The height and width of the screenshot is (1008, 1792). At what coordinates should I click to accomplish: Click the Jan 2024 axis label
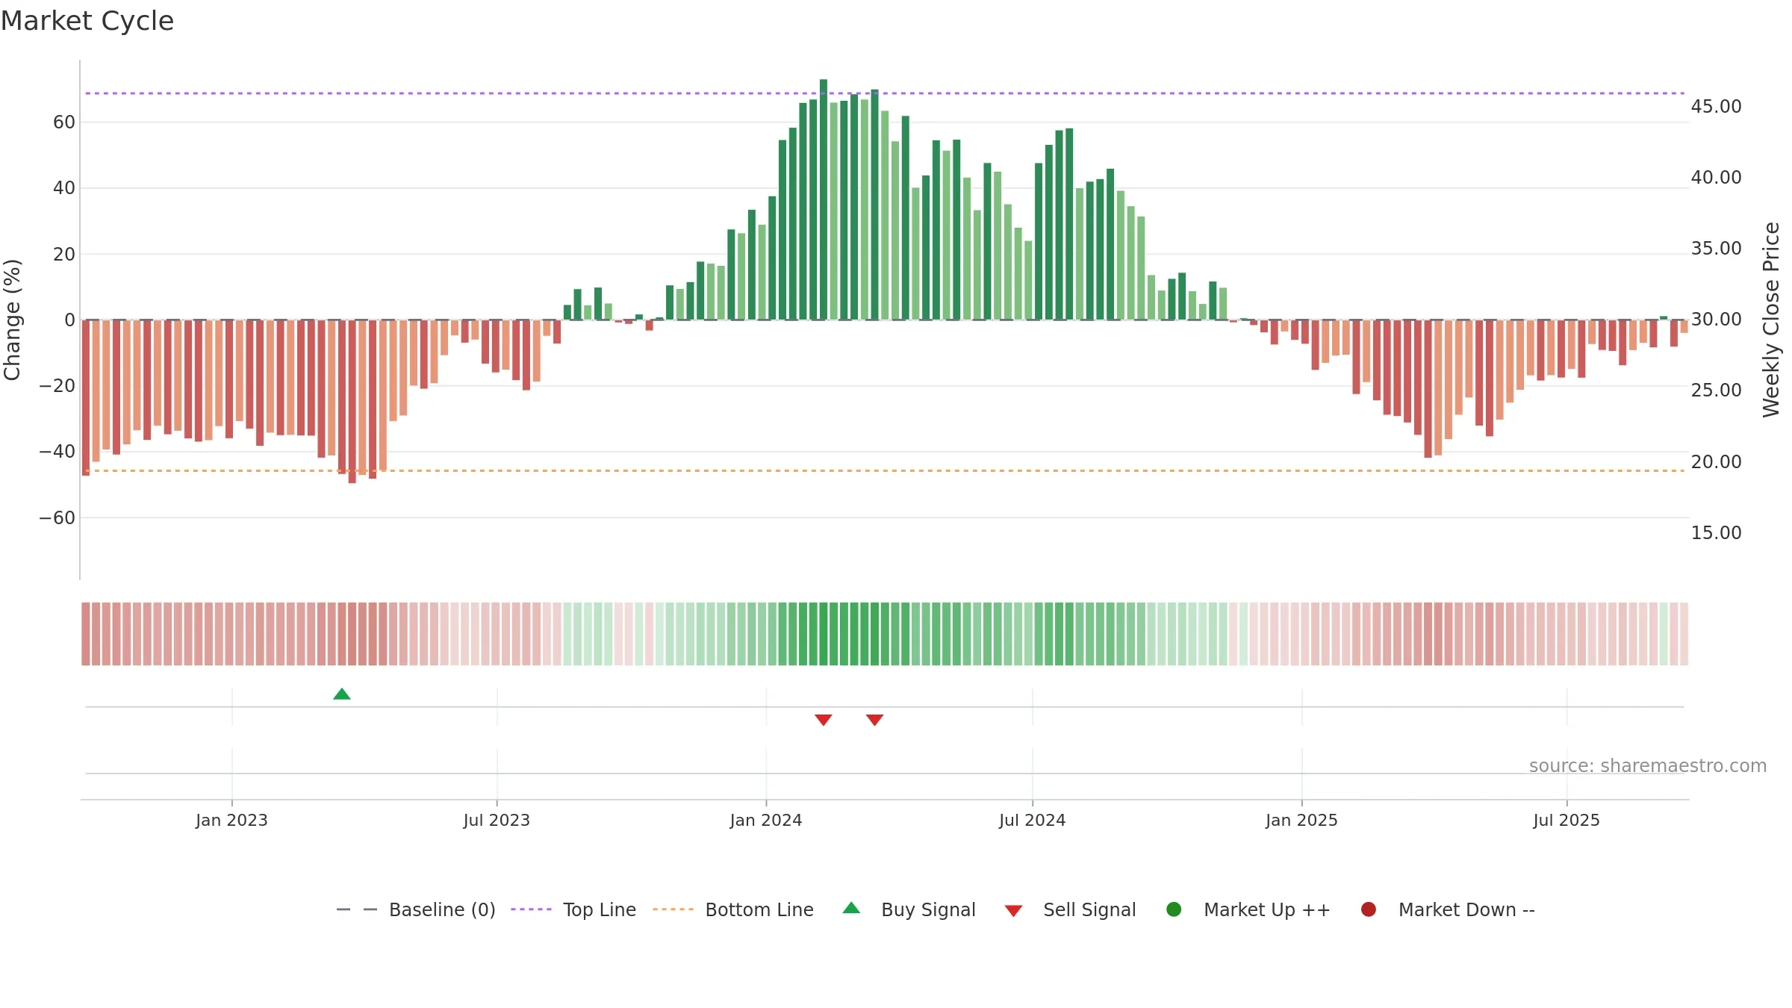tap(766, 820)
